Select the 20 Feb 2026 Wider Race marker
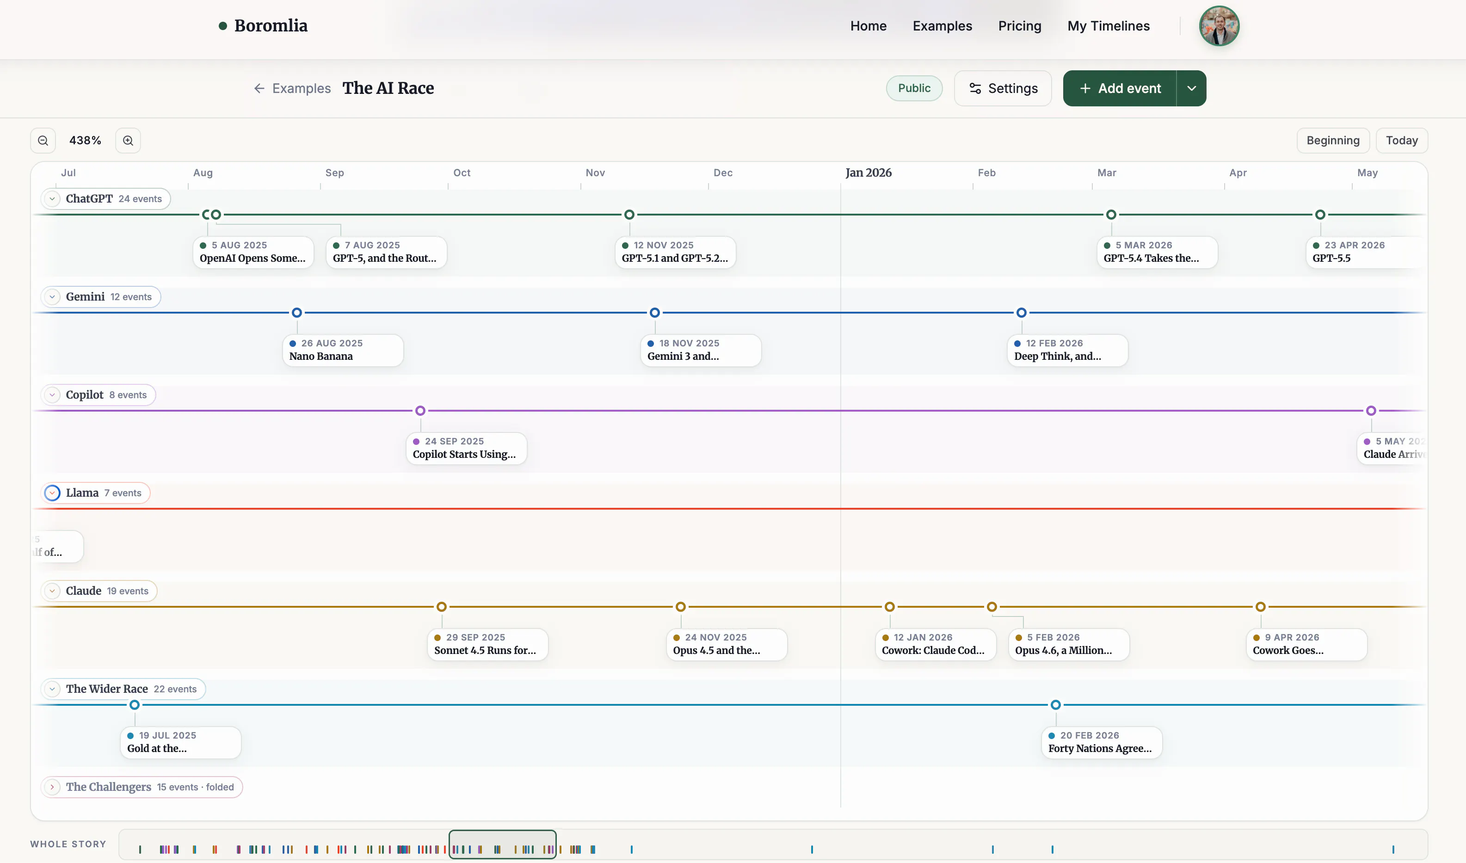 pyautogui.click(x=1055, y=705)
